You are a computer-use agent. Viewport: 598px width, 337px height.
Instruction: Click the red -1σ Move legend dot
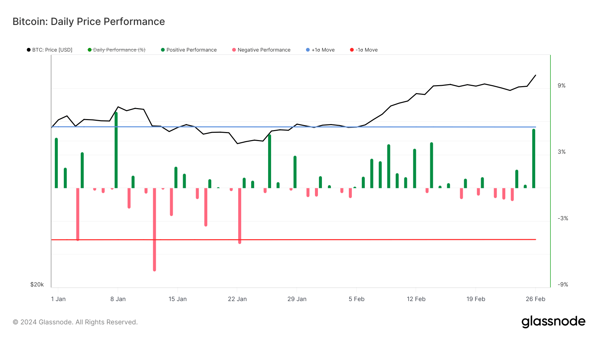pos(351,50)
